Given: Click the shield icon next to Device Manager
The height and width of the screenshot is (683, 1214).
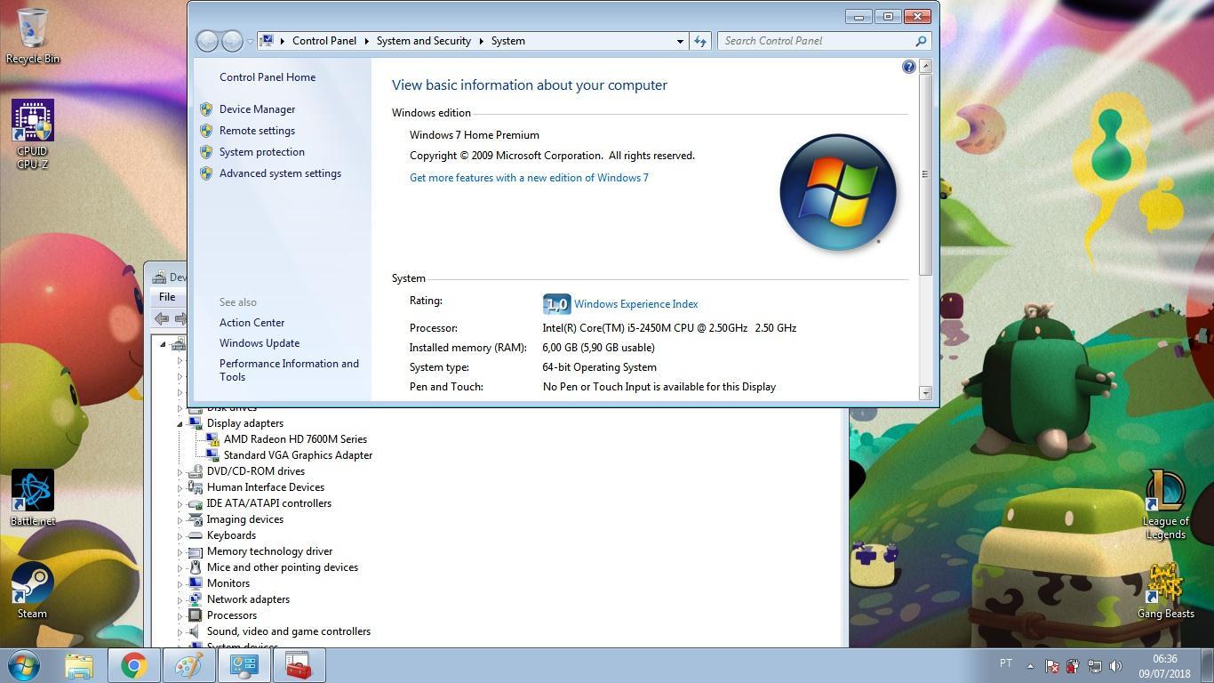Looking at the screenshot, I should (x=206, y=109).
